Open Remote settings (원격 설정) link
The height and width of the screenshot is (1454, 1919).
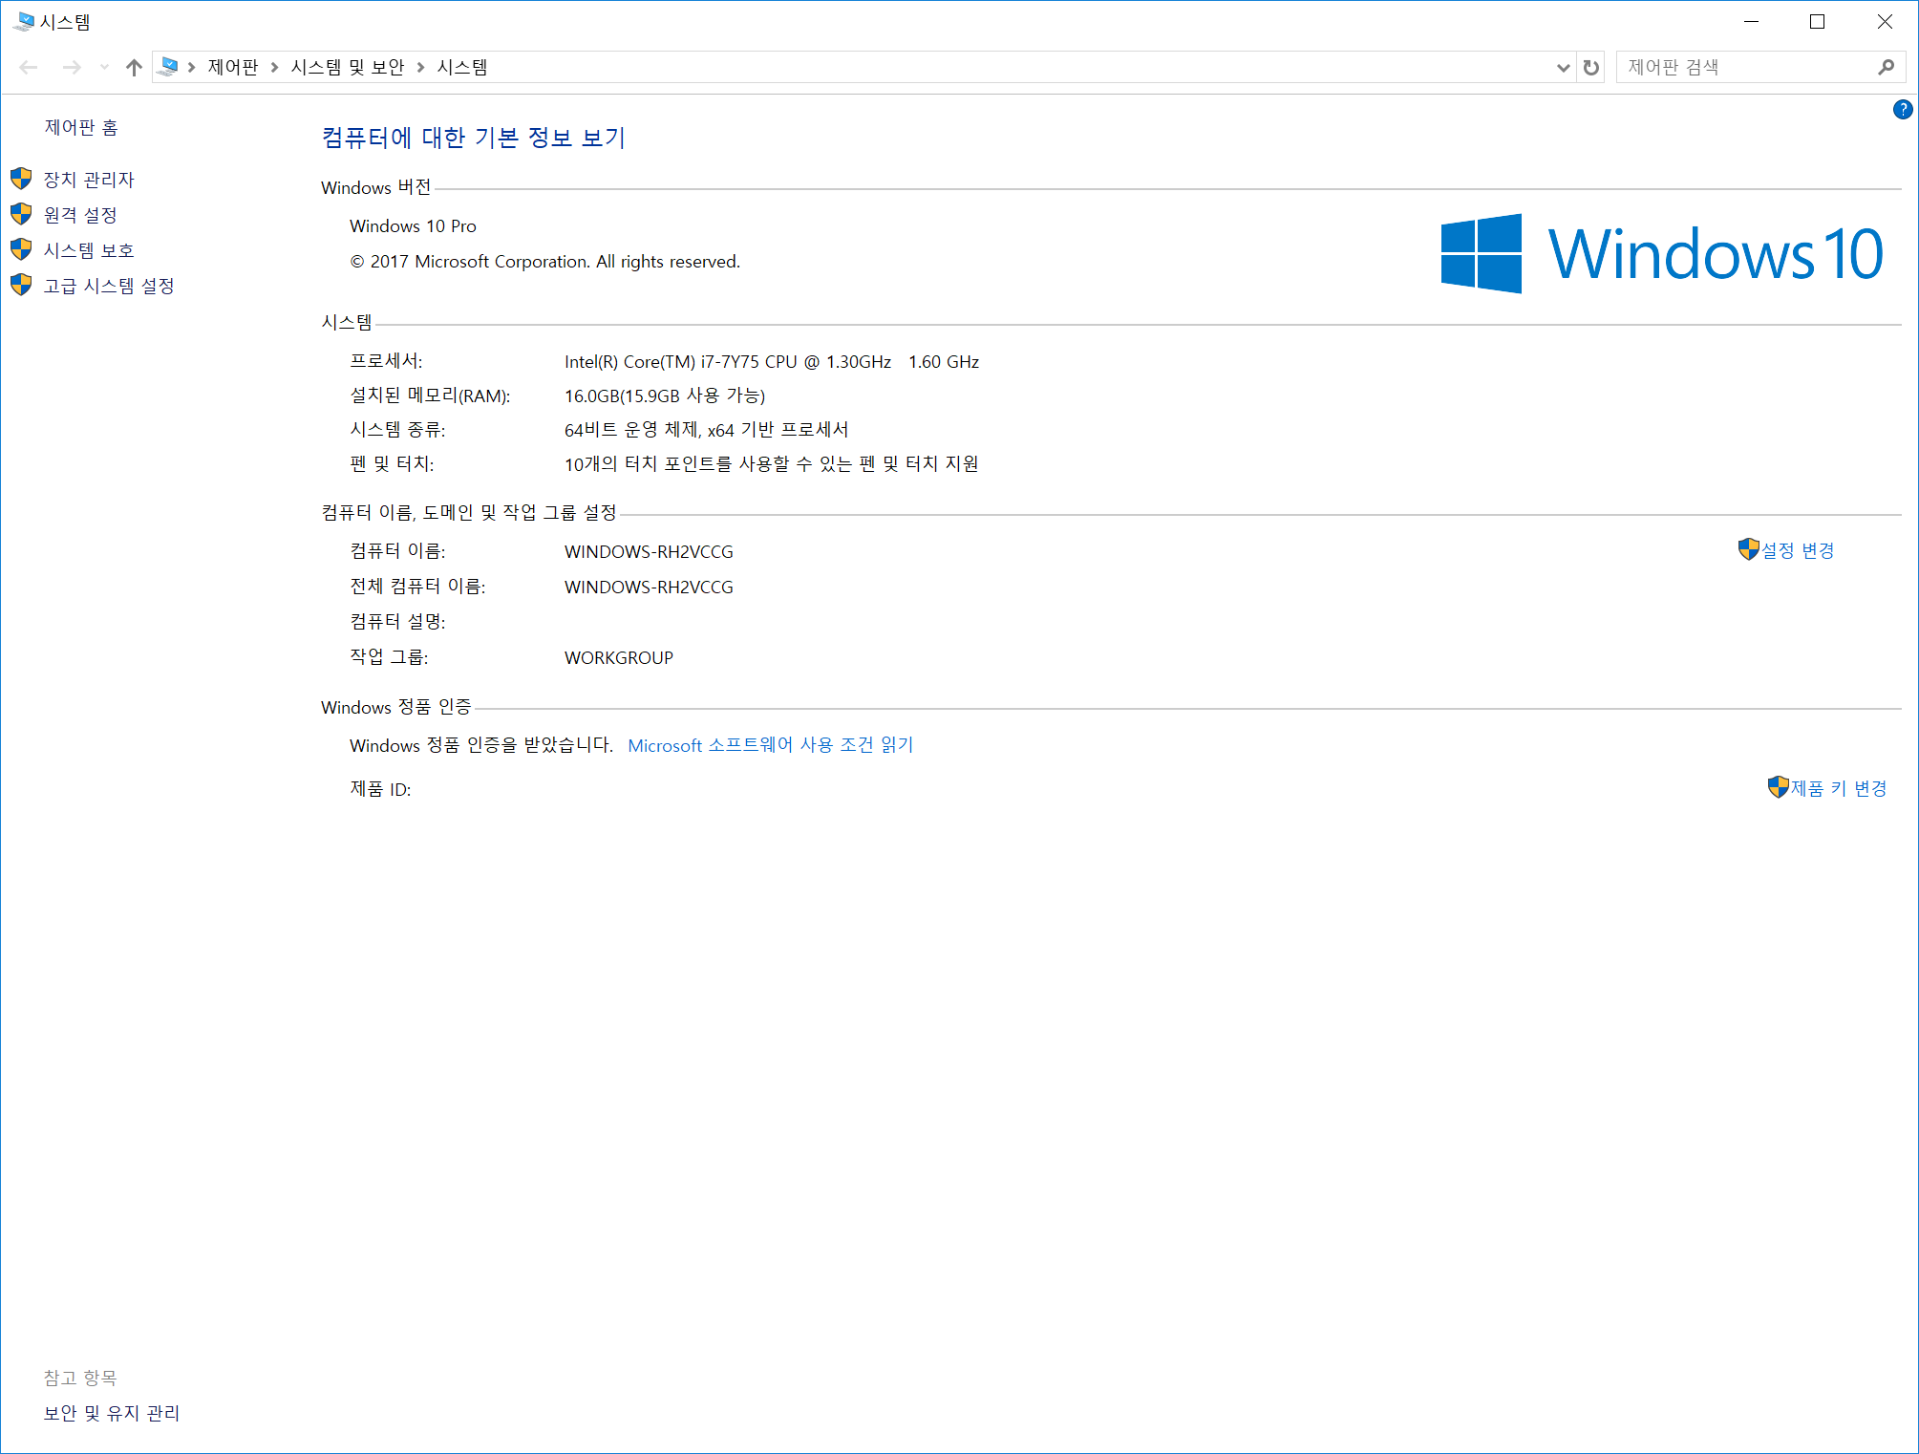click(x=80, y=215)
